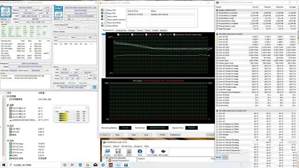Click Intel graphics logo in System Summary
Viewport: 299px width, 168px height.
58,12
